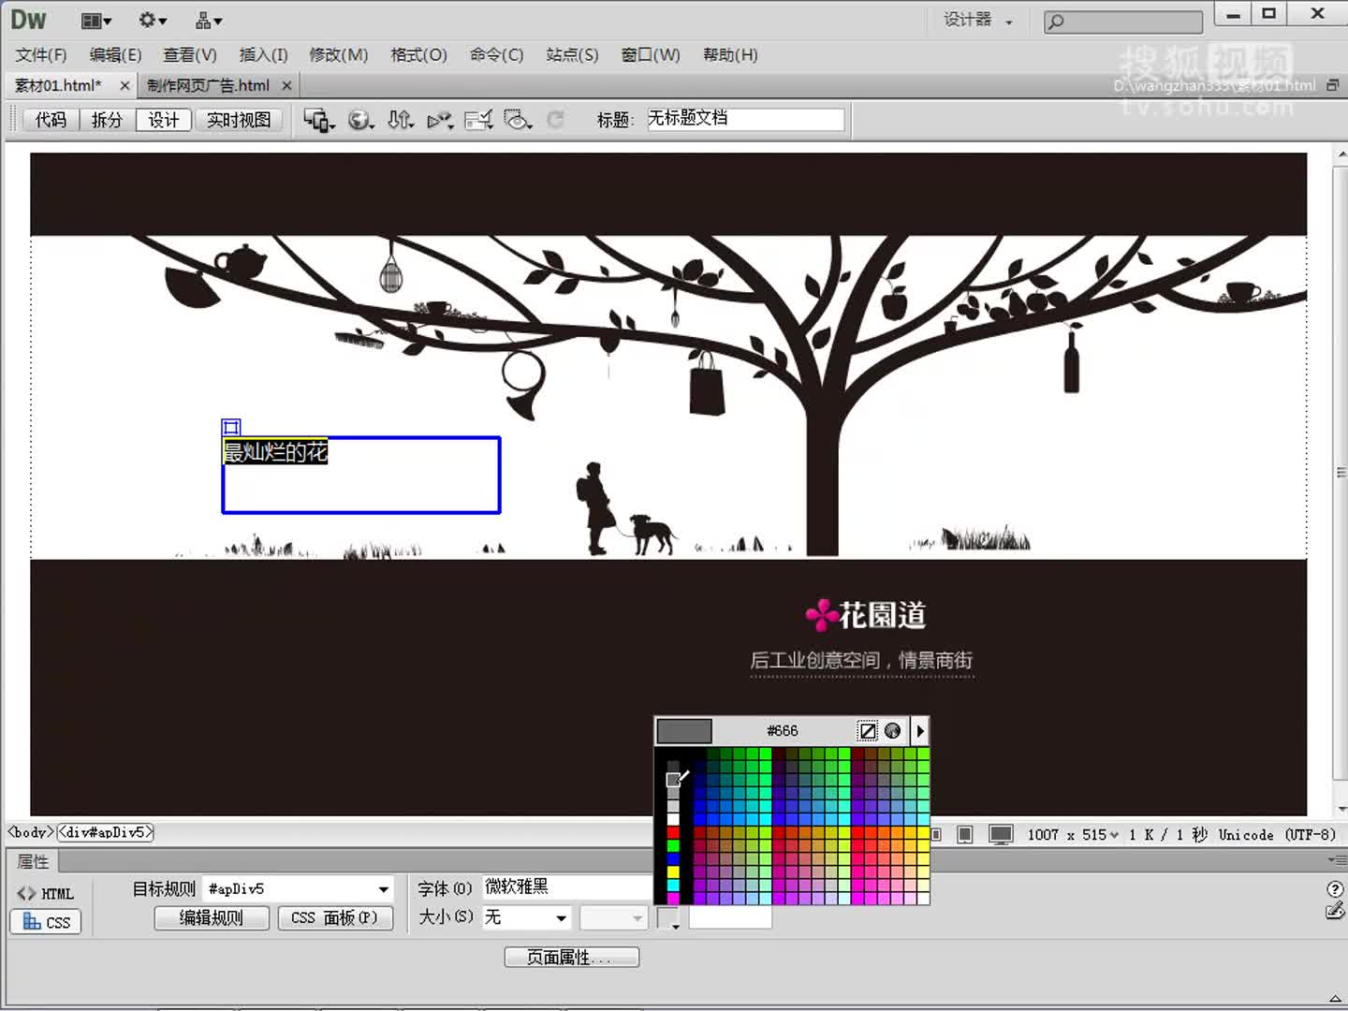Open the 插入(I) menu
This screenshot has width=1348, height=1011.
(263, 55)
